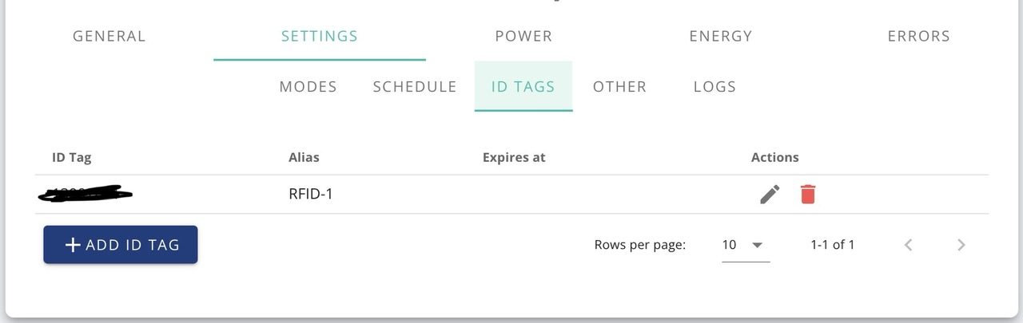This screenshot has width=1023, height=323.
Task: Go to the Schedule sub-tab
Action: [415, 86]
